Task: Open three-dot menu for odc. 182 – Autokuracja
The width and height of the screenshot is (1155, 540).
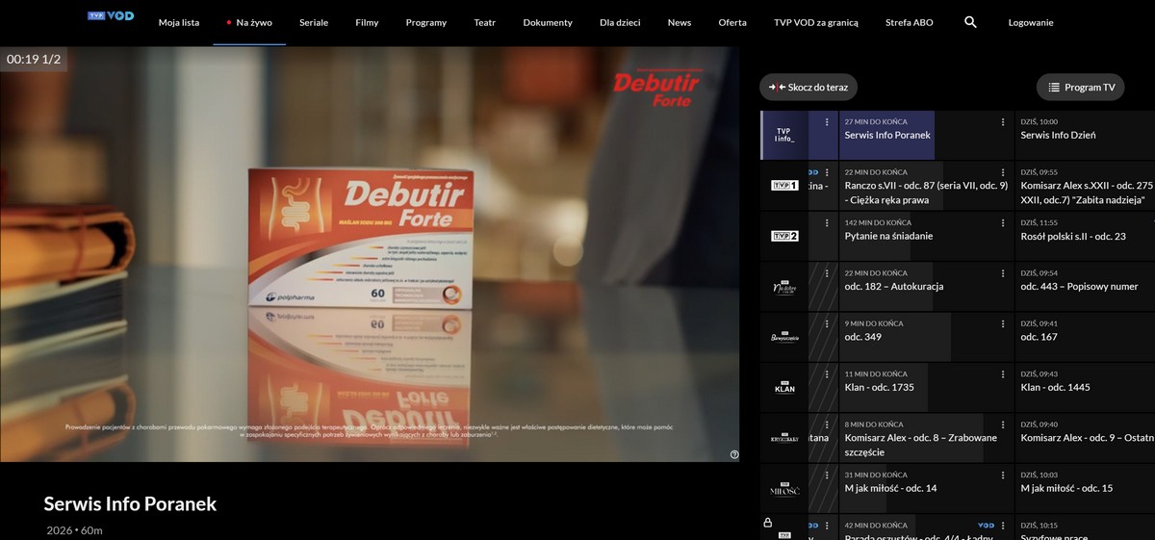Action: (1003, 273)
